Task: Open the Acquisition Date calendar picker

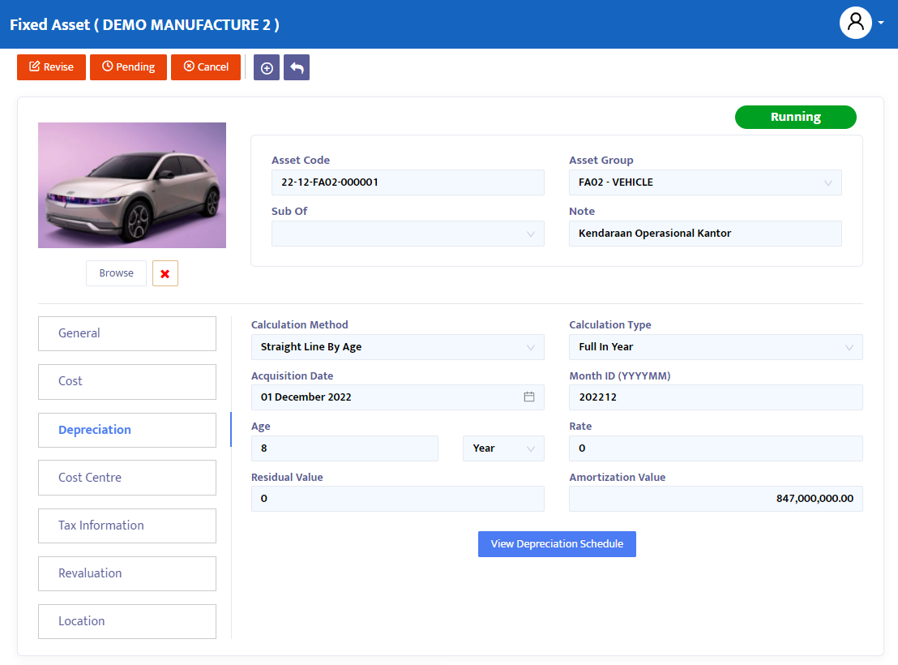Action: pos(529,397)
